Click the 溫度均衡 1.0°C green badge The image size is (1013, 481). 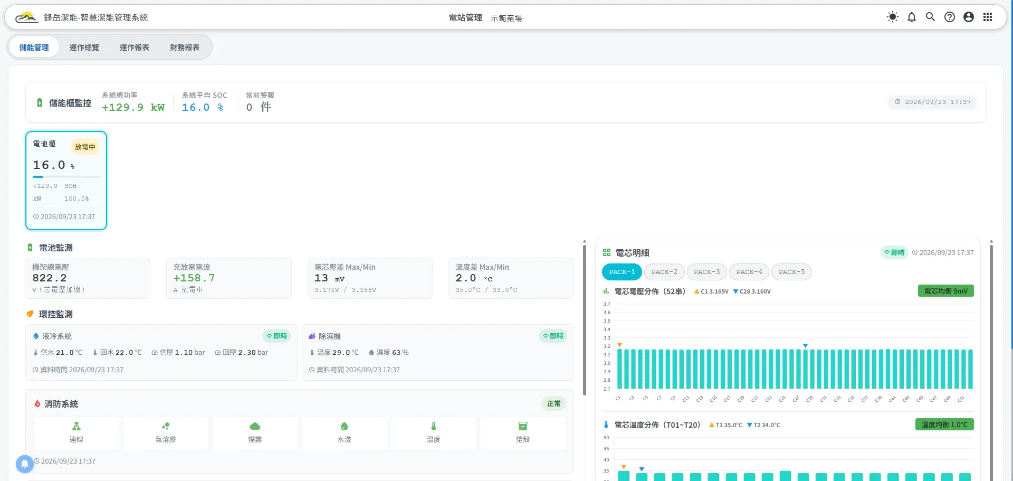tap(944, 425)
